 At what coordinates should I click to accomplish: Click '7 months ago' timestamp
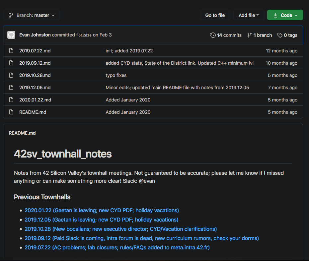point(282,87)
